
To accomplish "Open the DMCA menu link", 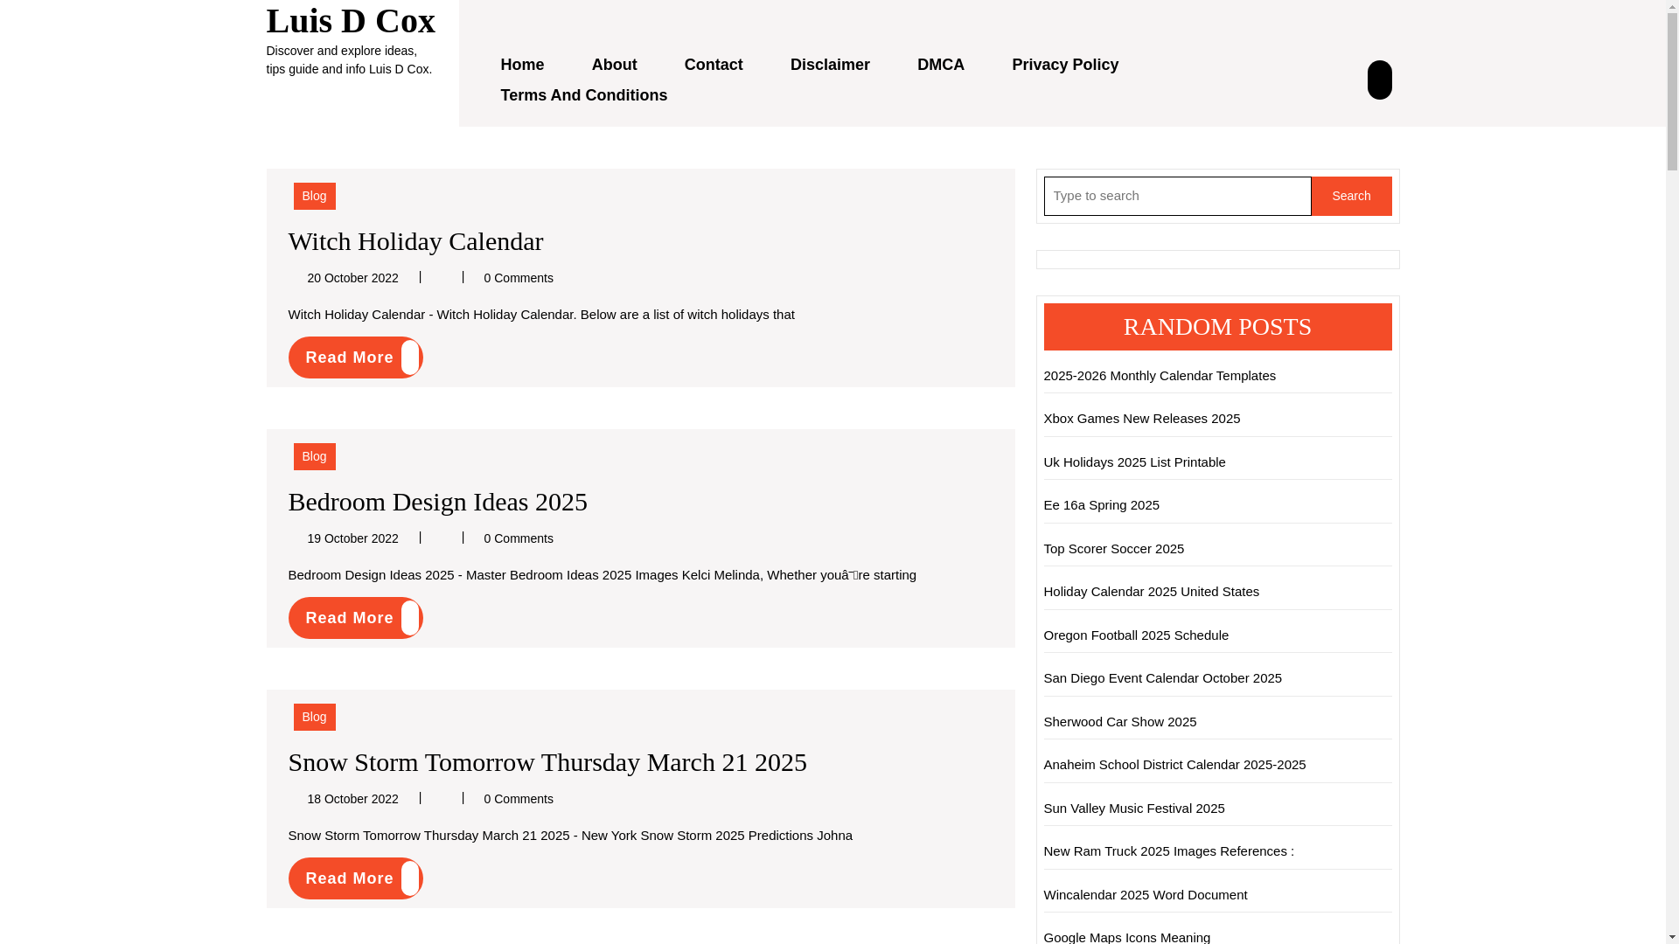I will coord(941,65).
